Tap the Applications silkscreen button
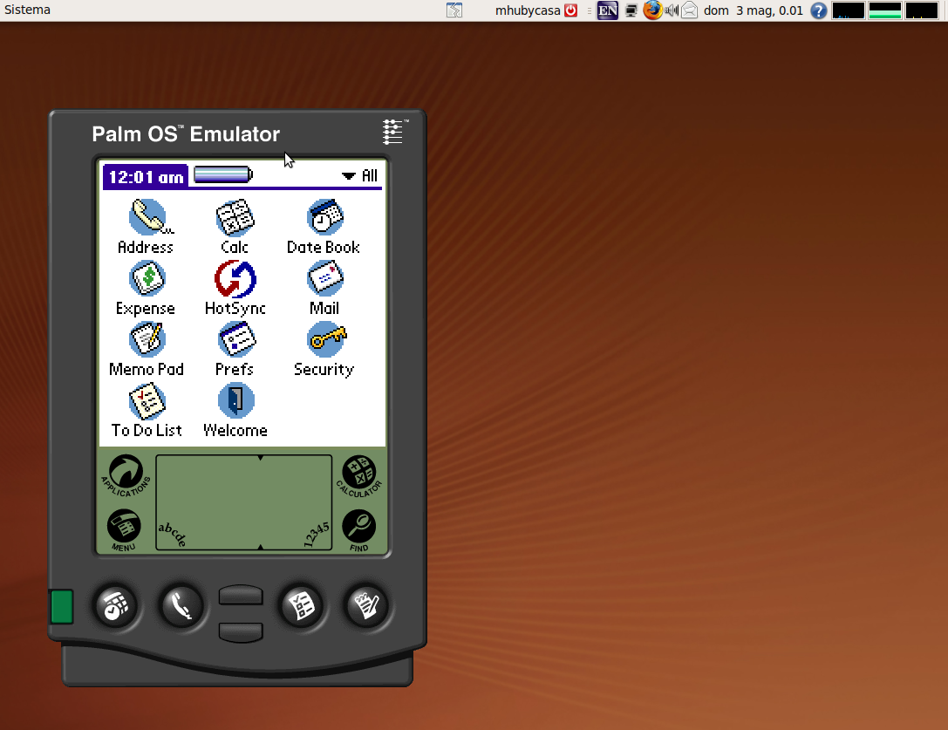948x730 pixels. 126,476
